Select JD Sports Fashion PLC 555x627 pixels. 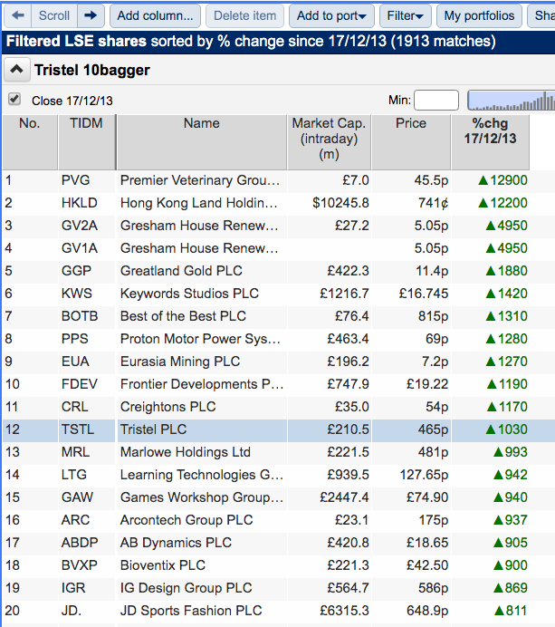(191, 611)
